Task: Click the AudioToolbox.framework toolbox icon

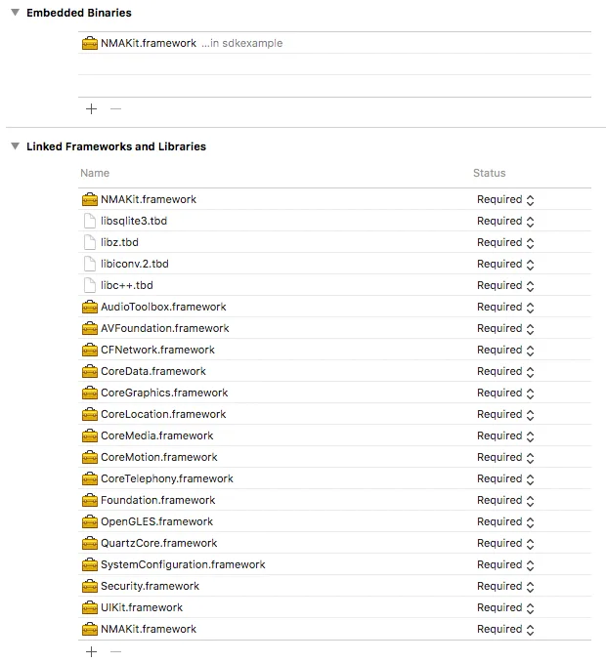Action: coord(90,307)
